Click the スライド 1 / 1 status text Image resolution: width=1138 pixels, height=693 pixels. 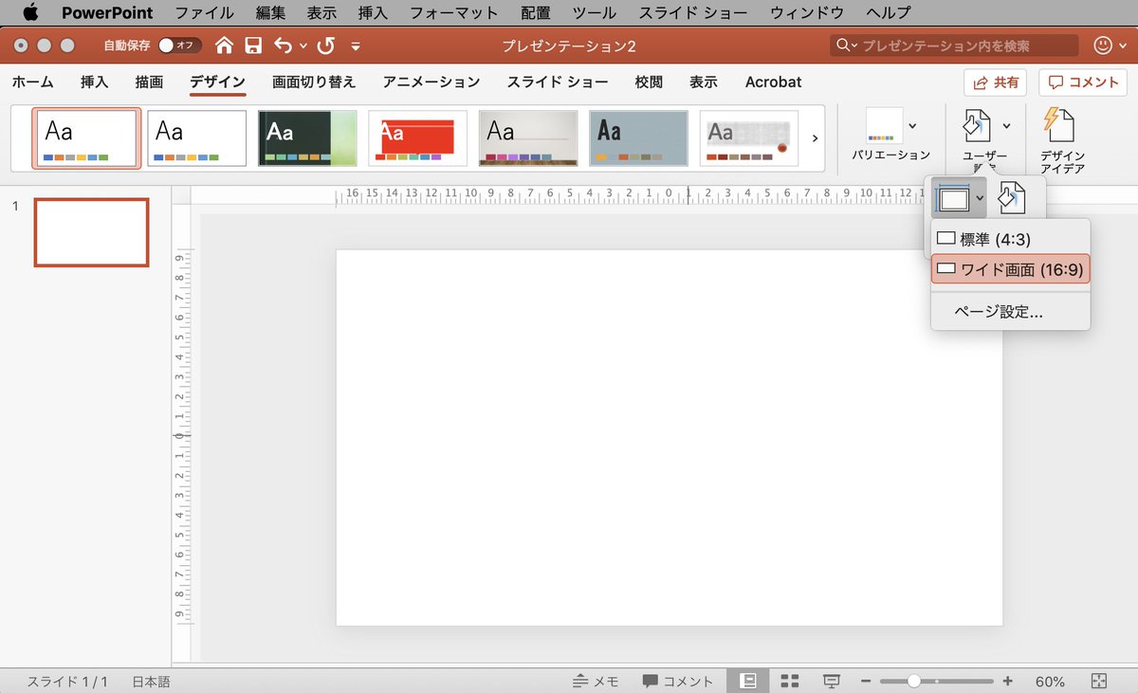(67, 682)
